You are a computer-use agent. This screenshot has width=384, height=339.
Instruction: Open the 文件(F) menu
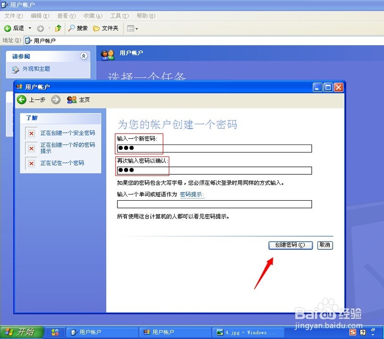(x=13, y=16)
